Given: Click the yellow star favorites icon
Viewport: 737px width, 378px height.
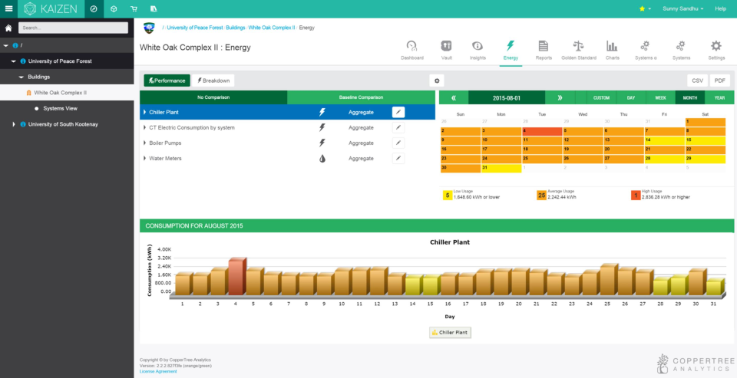Looking at the screenshot, I should click(x=642, y=9).
